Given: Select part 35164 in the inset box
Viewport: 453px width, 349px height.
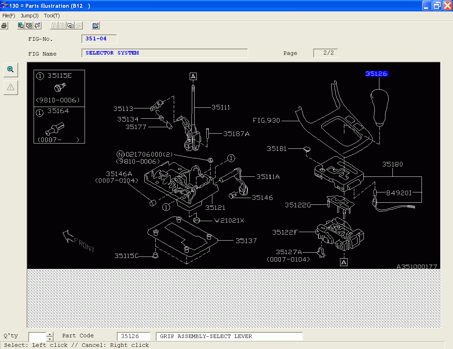Looking at the screenshot, I should [x=58, y=111].
